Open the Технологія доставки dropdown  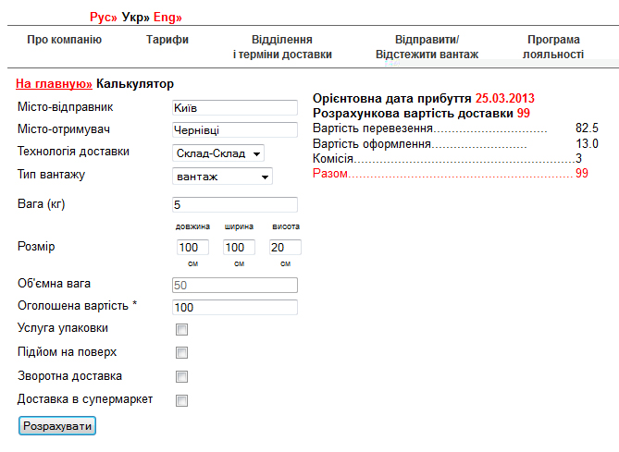pyautogui.click(x=218, y=153)
